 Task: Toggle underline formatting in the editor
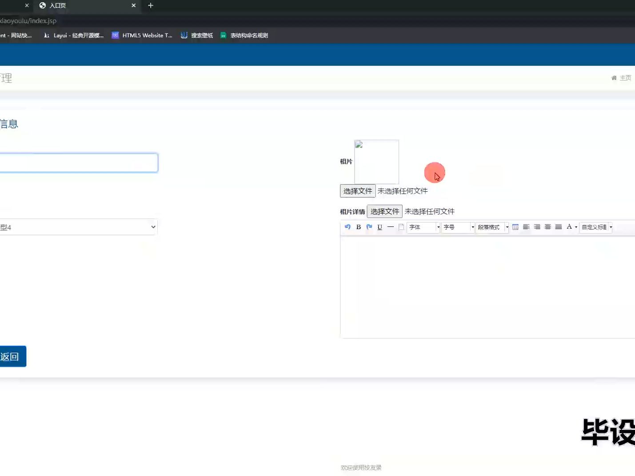380,227
